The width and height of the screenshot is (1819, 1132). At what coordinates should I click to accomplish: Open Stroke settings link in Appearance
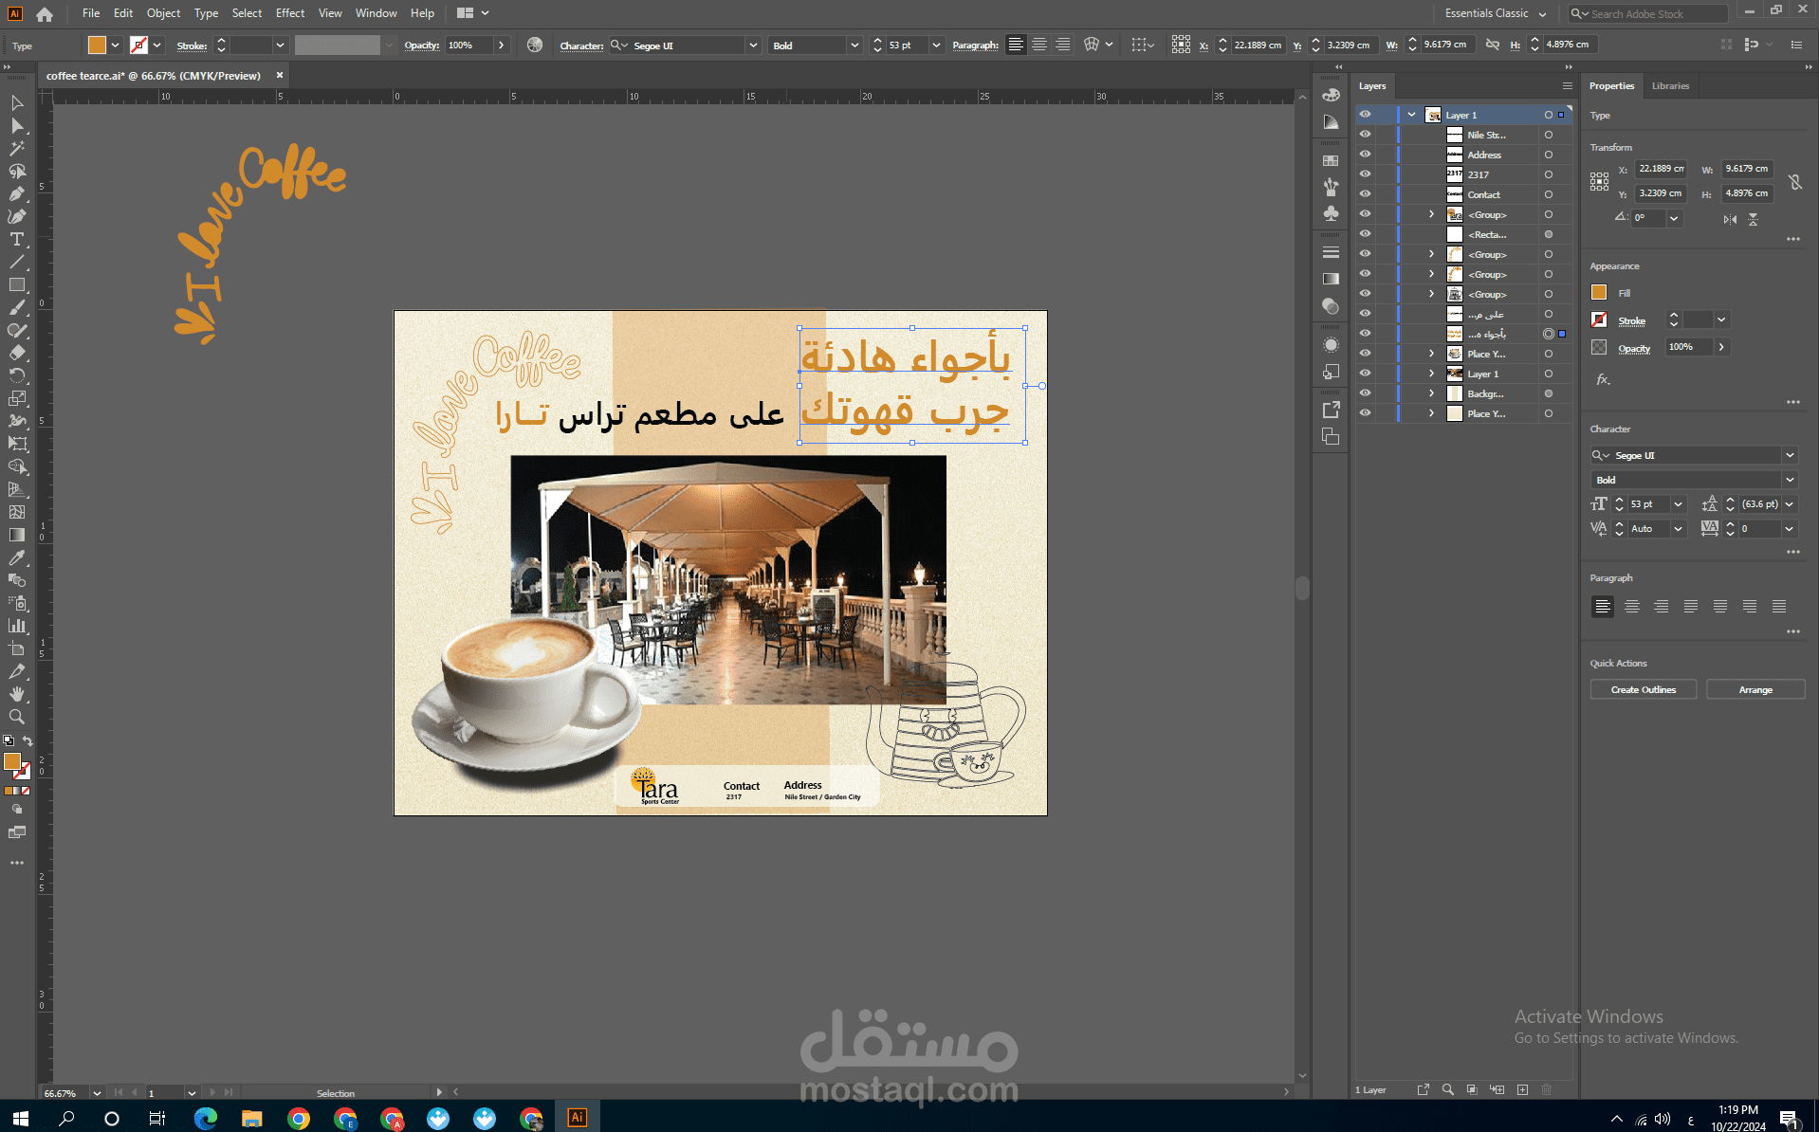click(1632, 321)
